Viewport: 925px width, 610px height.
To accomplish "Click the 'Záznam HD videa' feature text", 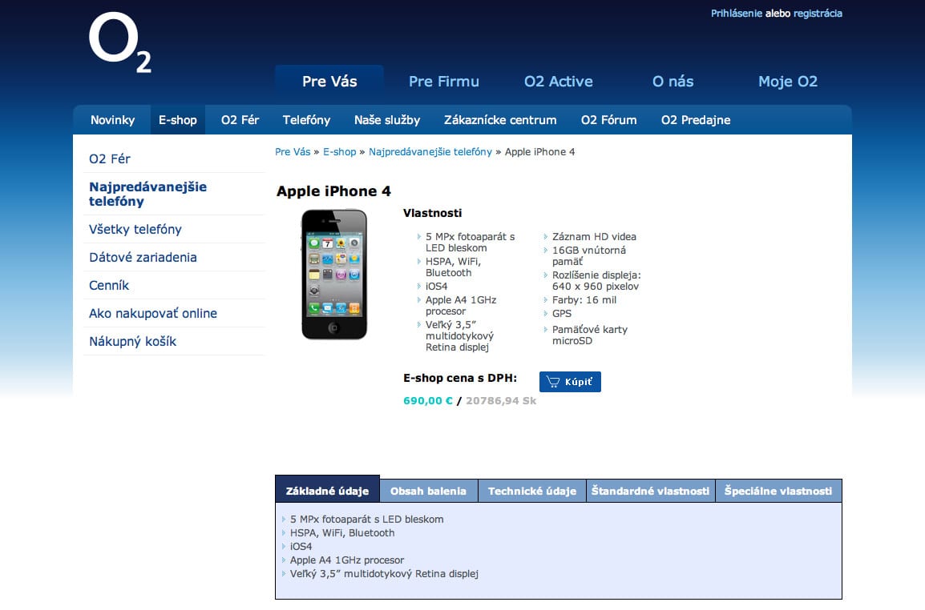I will pos(594,237).
